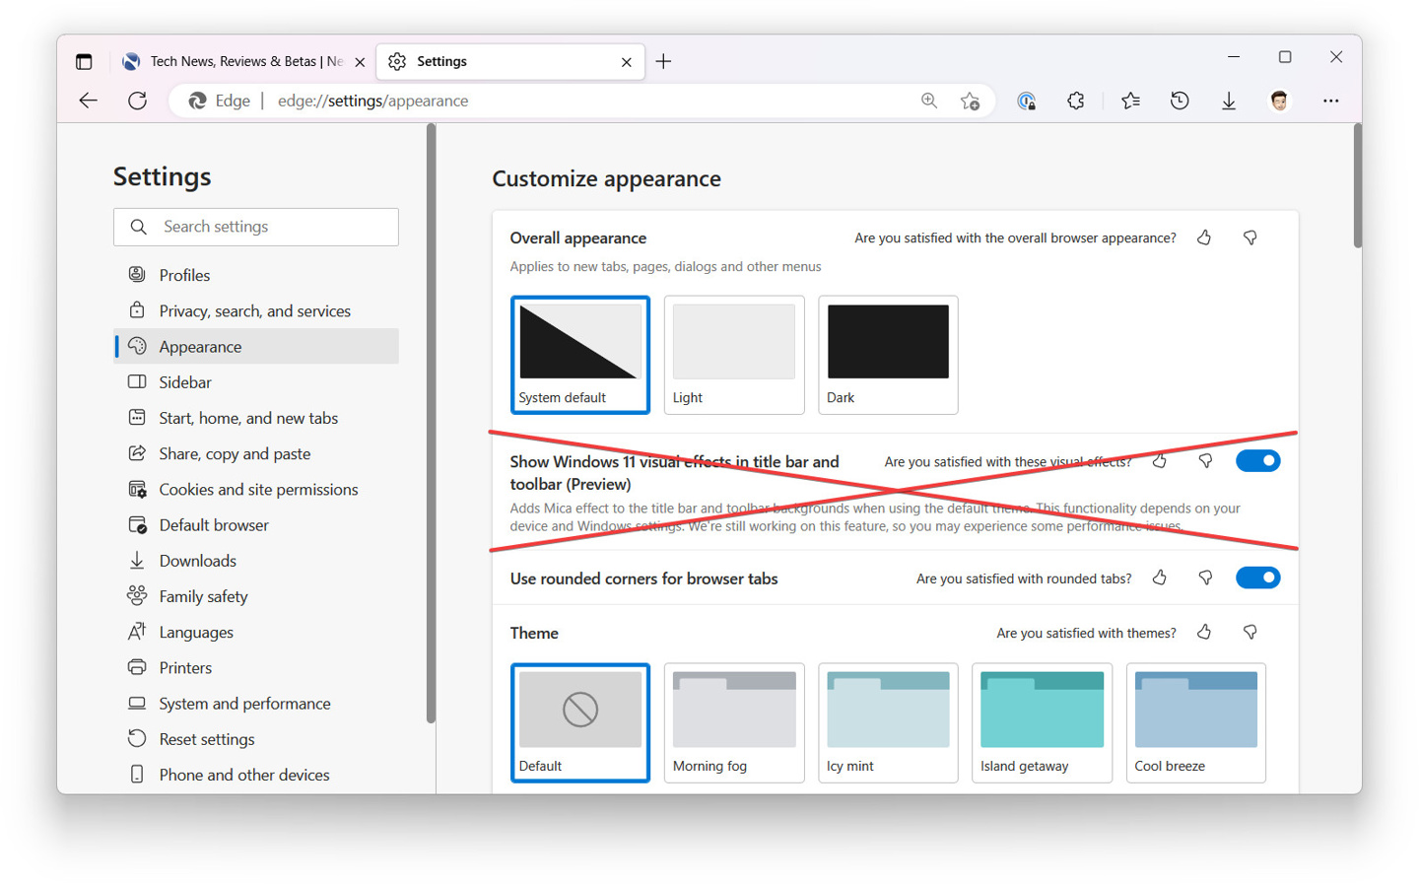Switch to the Tech News browser tab
The height and width of the screenshot is (884, 1419).
pos(236,60)
